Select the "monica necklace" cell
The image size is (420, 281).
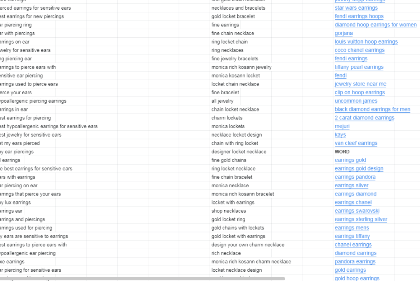[230, 186]
